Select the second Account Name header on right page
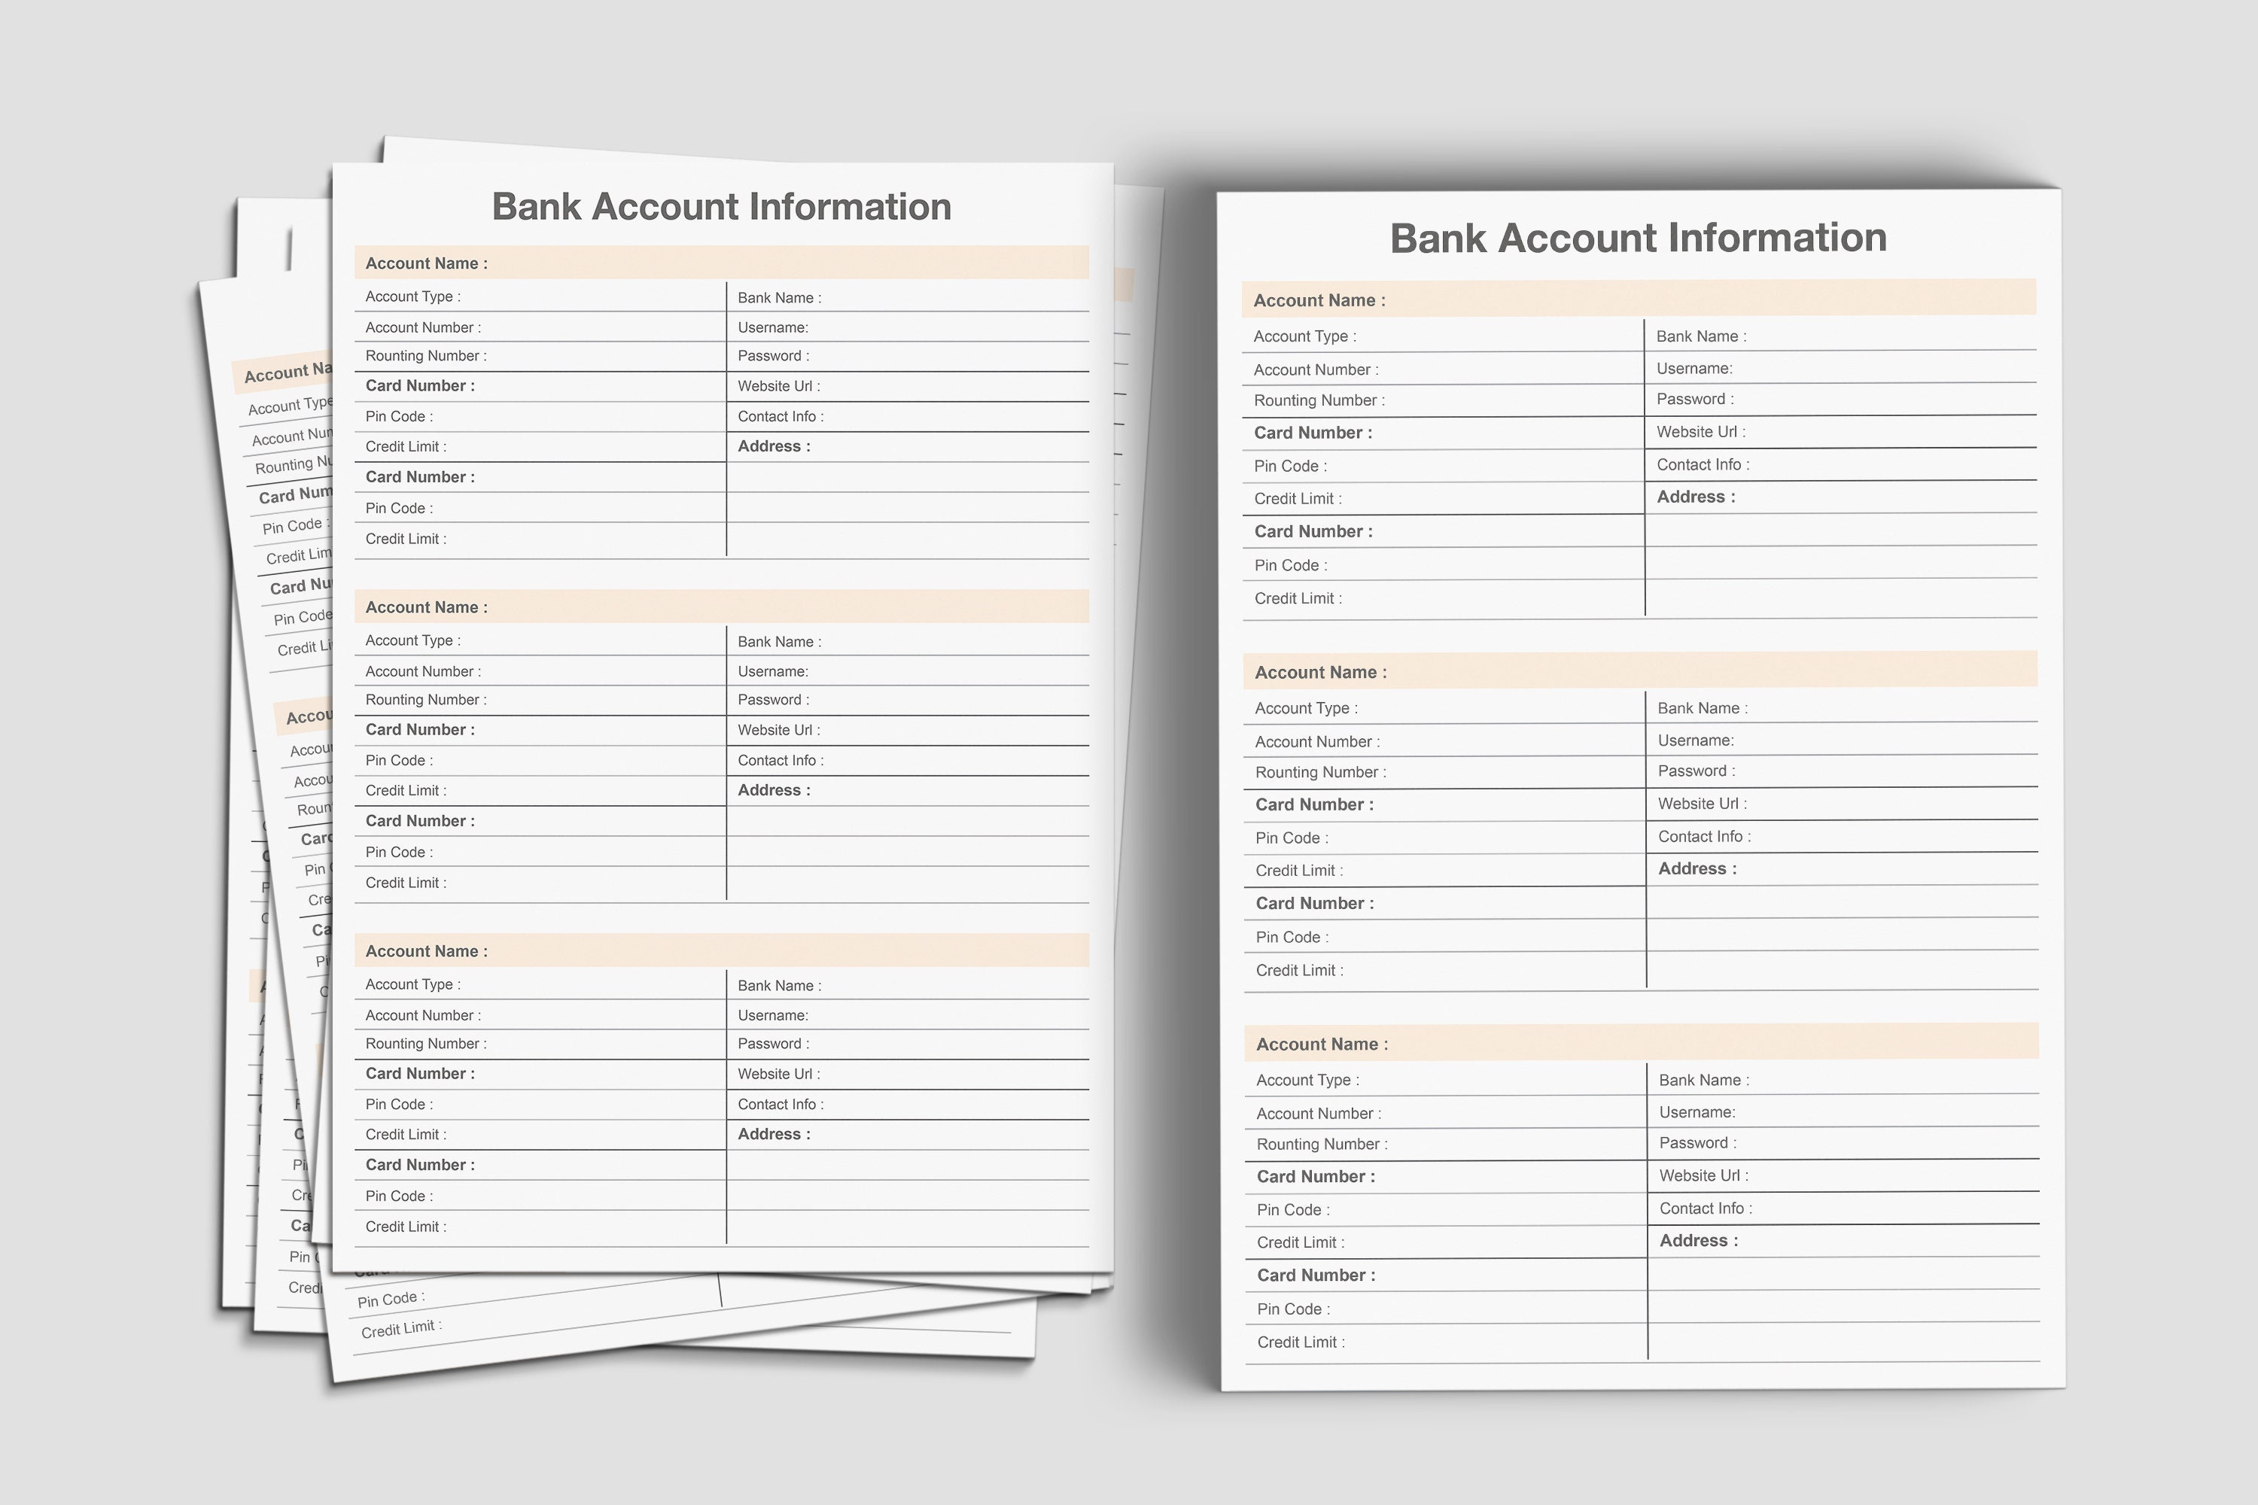Image resolution: width=2258 pixels, height=1505 pixels. pyautogui.click(x=1321, y=672)
